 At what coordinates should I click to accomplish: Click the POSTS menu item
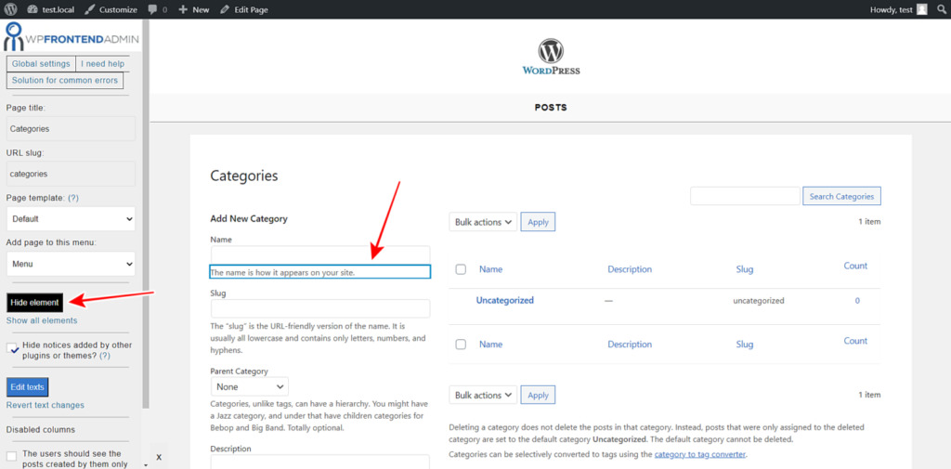tap(551, 108)
